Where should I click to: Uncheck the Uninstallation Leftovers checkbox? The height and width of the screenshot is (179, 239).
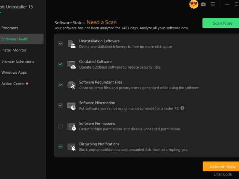tap(60, 44)
